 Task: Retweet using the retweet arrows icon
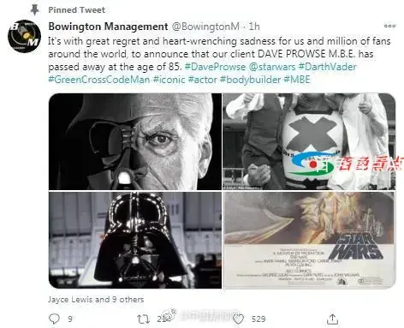click(x=143, y=319)
